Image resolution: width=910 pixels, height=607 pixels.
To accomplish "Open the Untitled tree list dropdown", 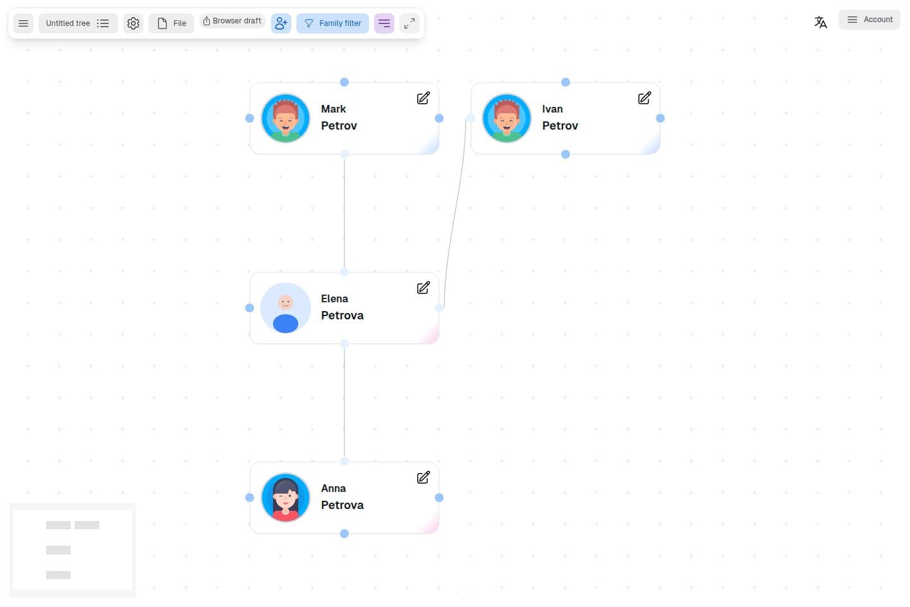I will (x=78, y=23).
